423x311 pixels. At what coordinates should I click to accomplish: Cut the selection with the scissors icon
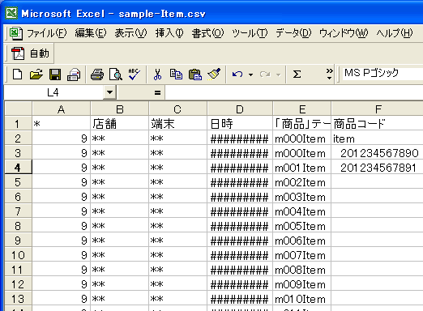tap(157, 75)
